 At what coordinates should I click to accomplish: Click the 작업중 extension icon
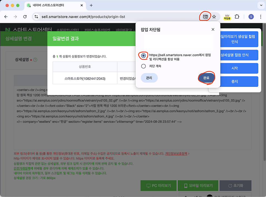227,17
